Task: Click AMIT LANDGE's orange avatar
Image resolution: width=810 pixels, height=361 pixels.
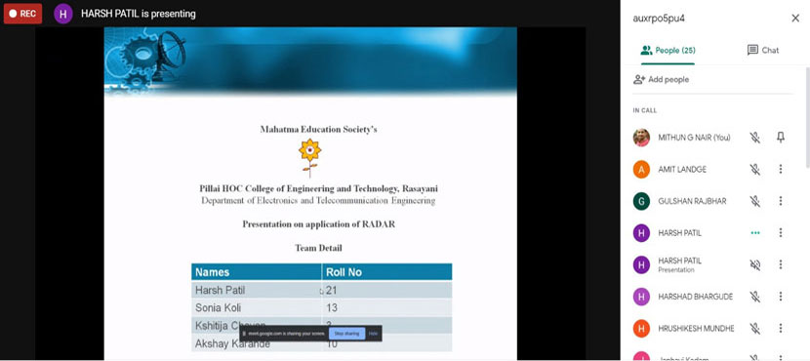Action: click(641, 170)
